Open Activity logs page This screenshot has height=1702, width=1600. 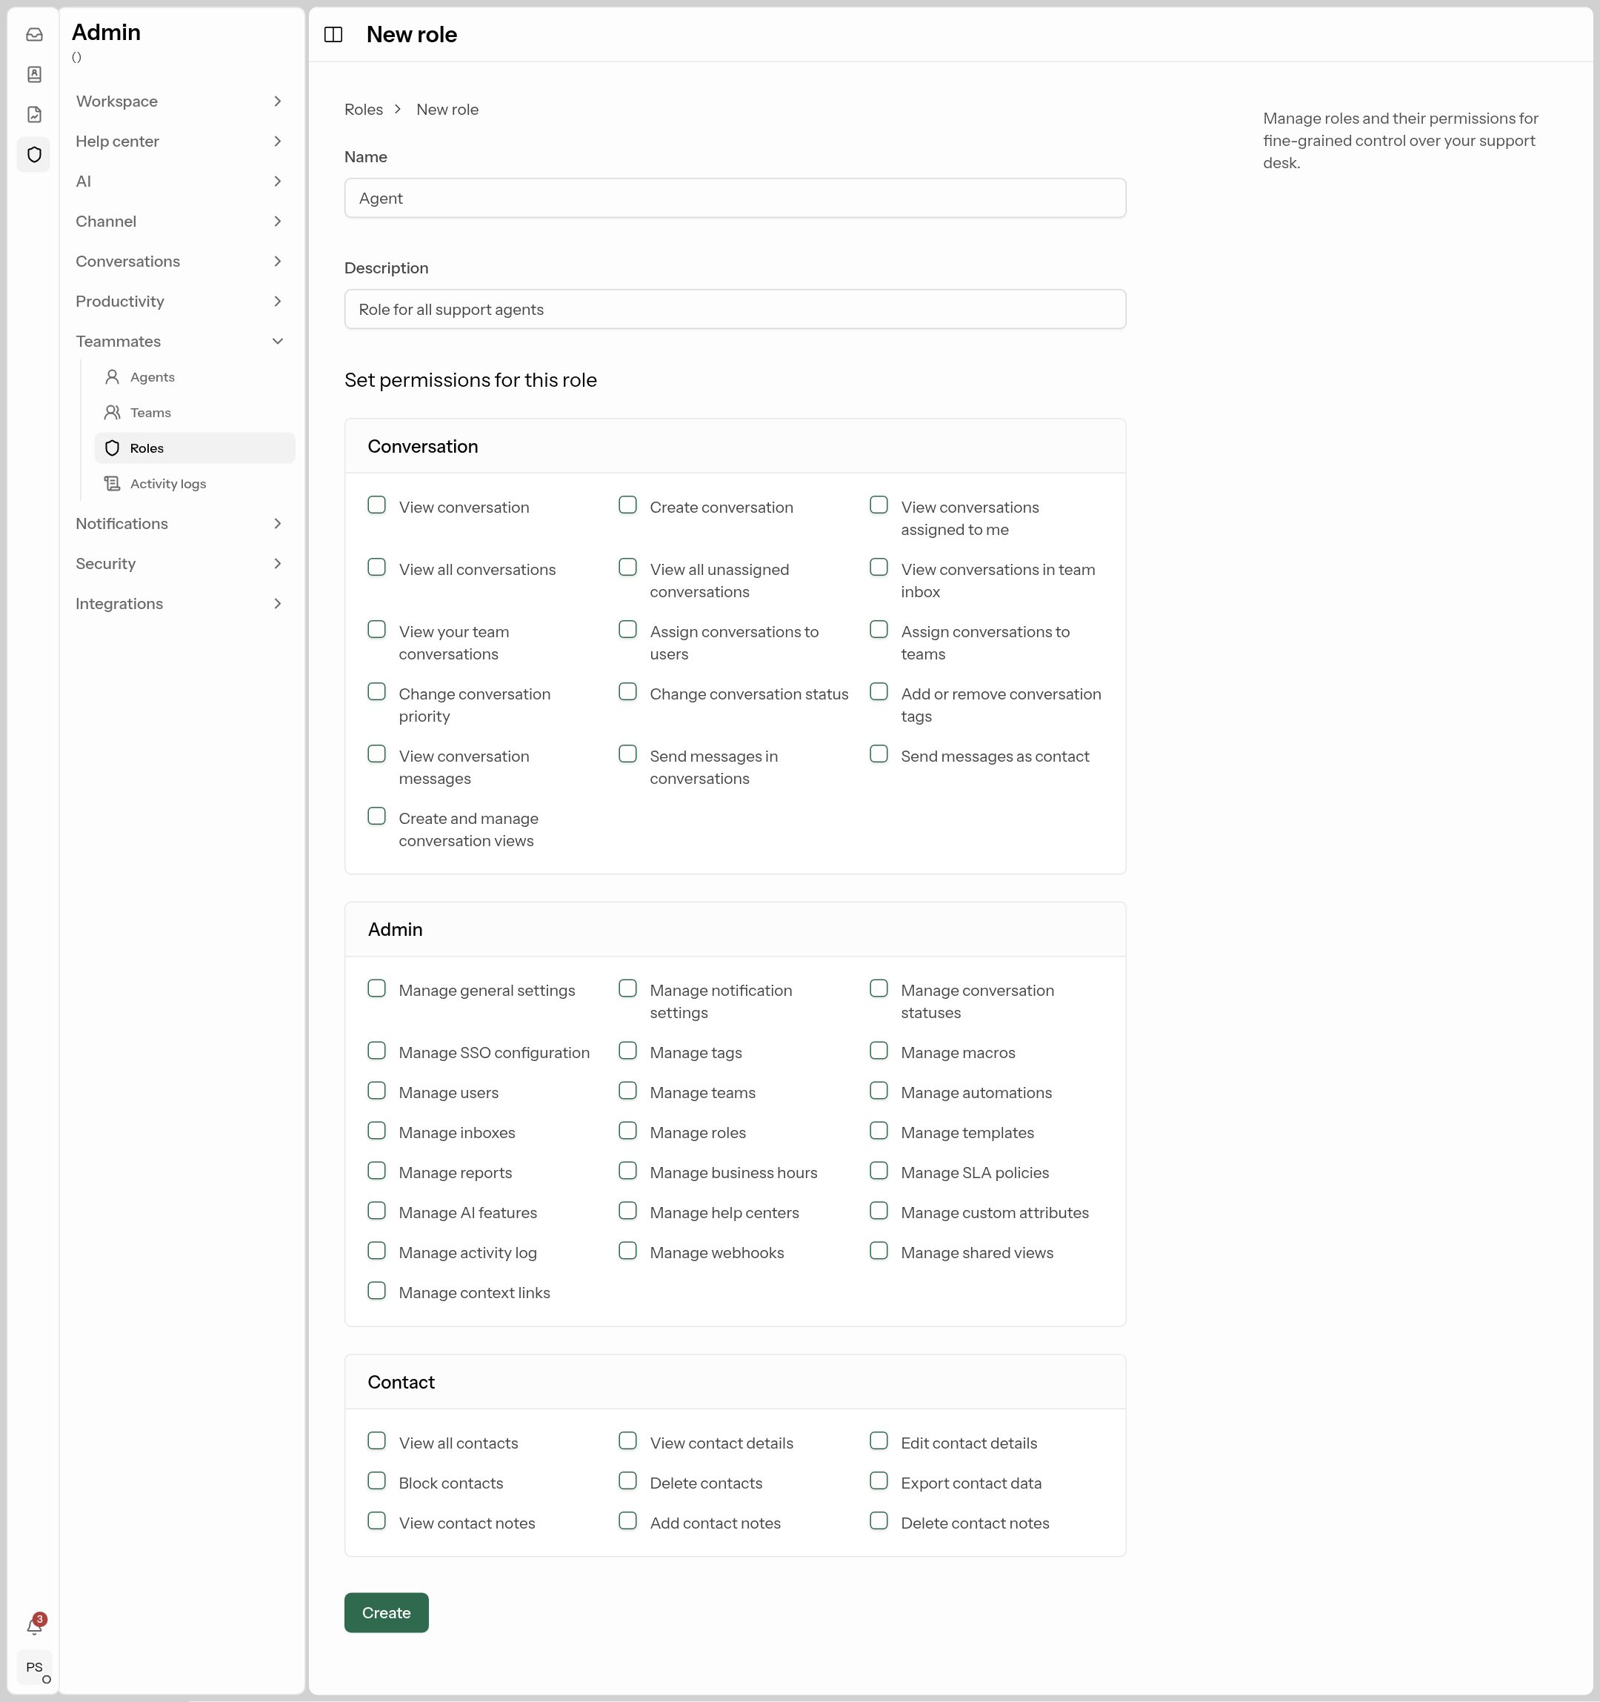(x=194, y=484)
